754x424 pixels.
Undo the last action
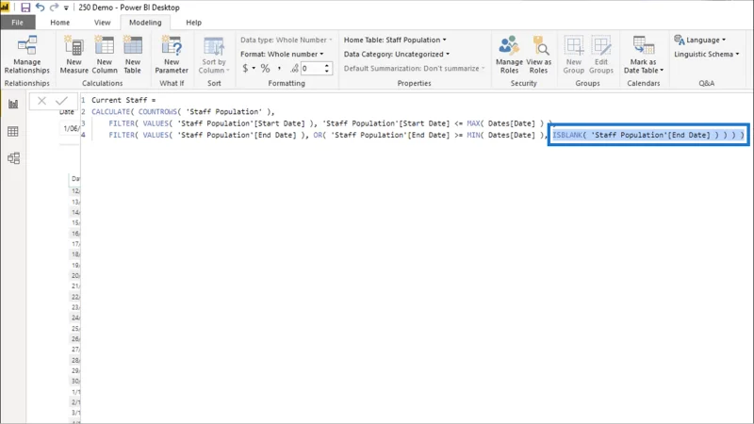pyautogui.click(x=40, y=8)
